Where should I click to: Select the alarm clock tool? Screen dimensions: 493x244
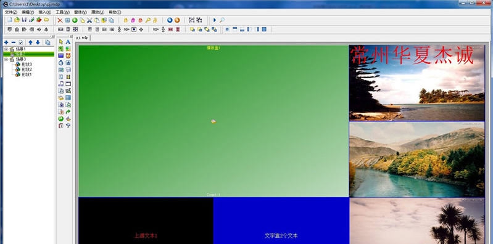tap(68, 55)
